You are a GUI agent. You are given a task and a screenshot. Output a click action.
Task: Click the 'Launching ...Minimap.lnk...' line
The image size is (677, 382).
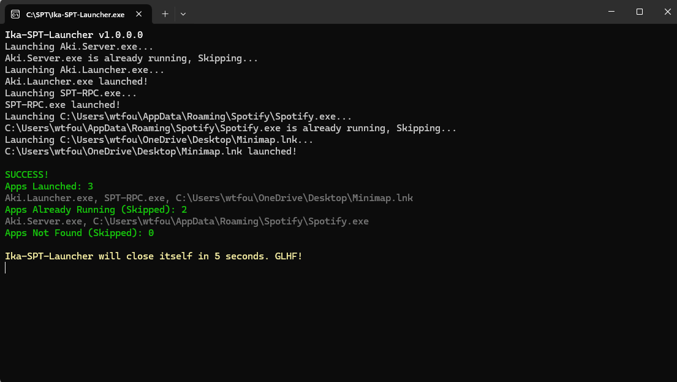click(x=159, y=140)
